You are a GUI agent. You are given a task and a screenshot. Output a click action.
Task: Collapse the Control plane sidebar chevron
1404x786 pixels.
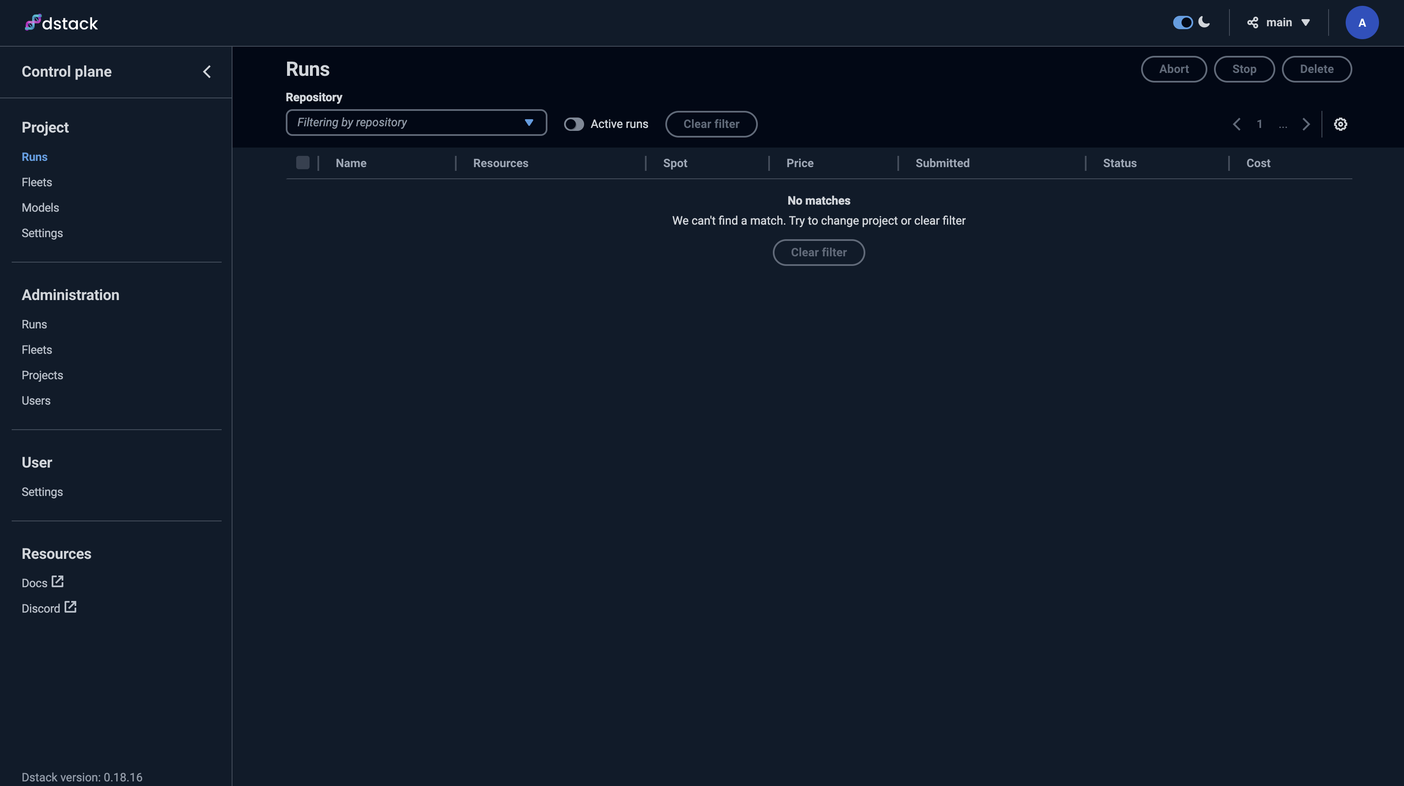[x=207, y=71]
